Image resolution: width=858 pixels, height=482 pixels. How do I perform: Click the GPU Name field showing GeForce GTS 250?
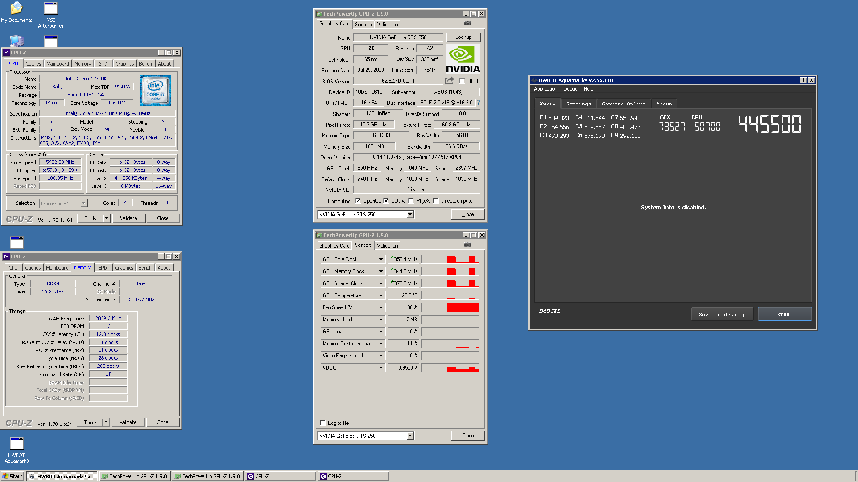[398, 37]
